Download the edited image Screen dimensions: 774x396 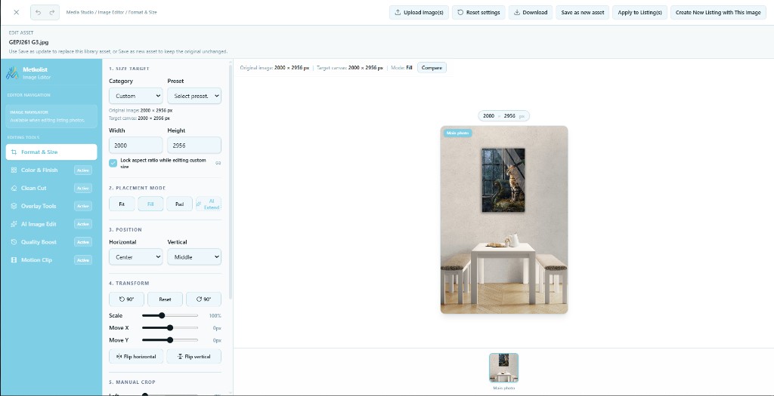click(531, 12)
